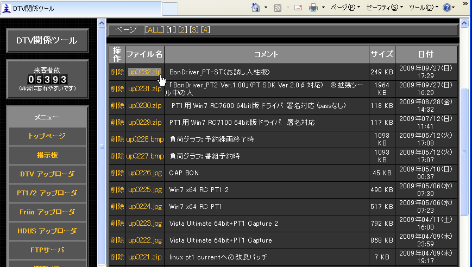Open up0227.bmp file
Screen dimensions: 472x267
145,156
